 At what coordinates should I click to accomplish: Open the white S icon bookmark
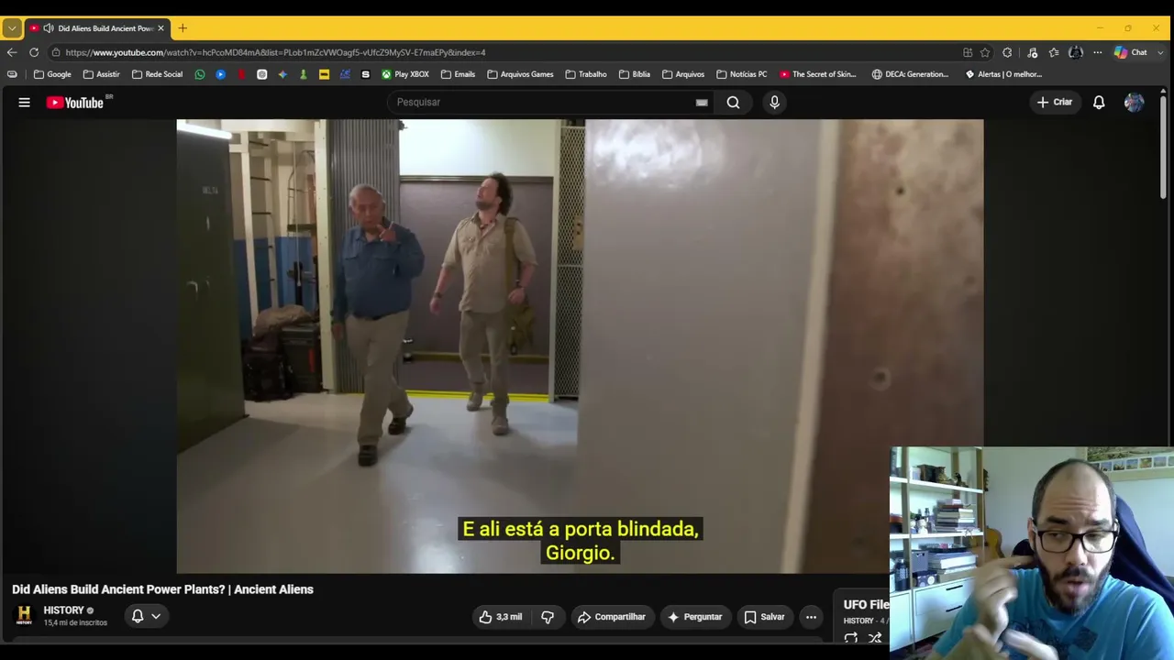tap(366, 74)
